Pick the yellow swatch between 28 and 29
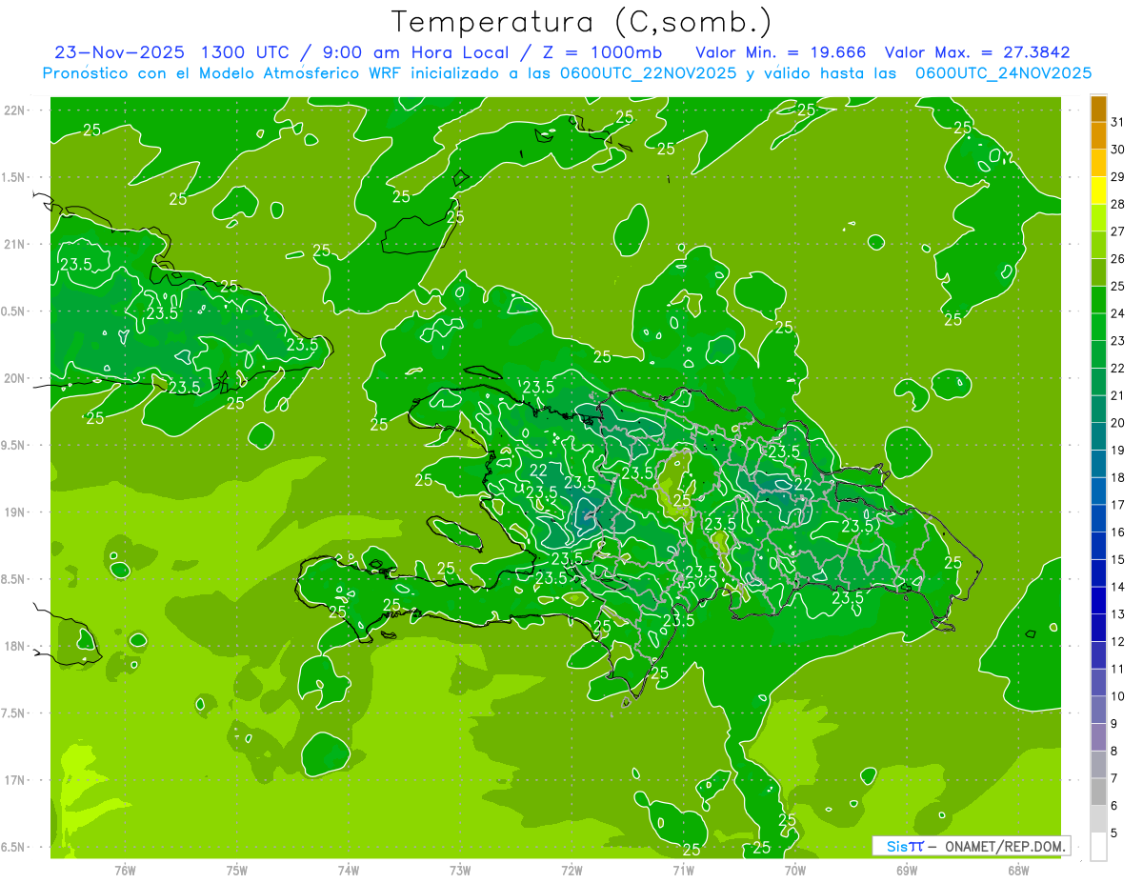 point(1098,191)
